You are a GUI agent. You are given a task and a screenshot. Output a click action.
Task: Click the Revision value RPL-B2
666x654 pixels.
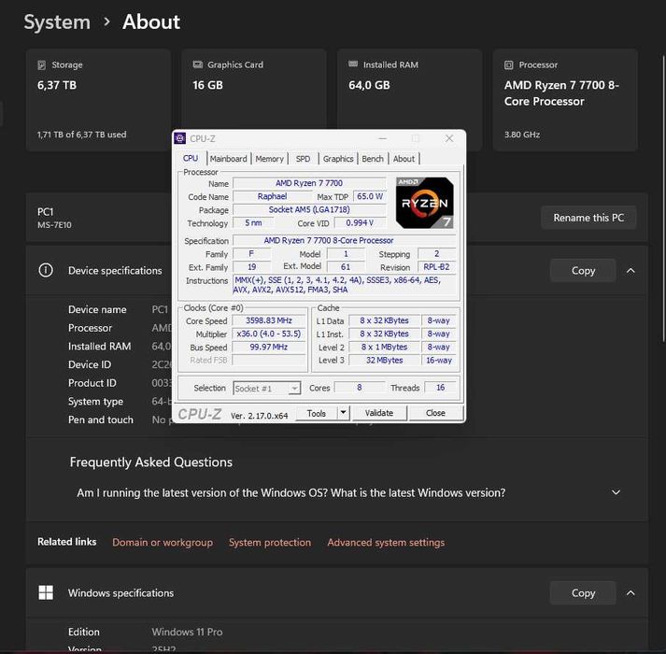point(436,267)
